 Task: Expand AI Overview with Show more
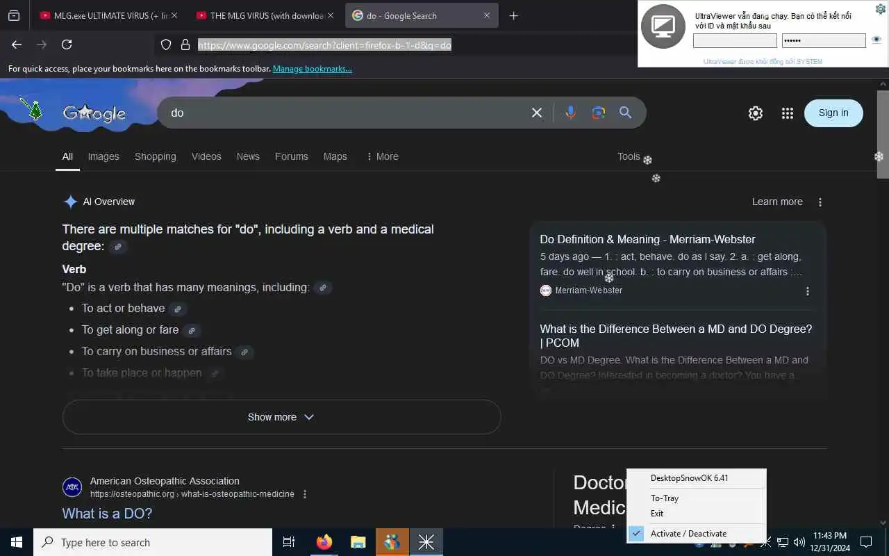(281, 417)
